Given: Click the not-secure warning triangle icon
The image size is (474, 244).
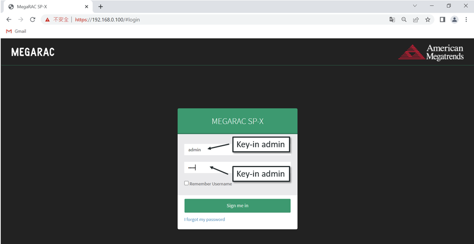Looking at the screenshot, I should (47, 20).
